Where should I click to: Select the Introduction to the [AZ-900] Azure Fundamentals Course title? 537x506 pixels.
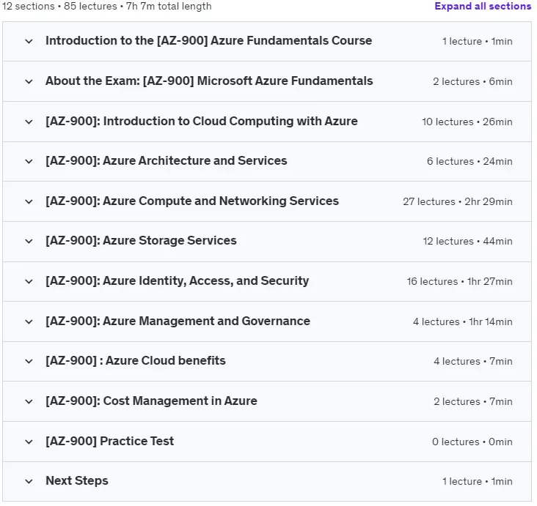[208, 41]
